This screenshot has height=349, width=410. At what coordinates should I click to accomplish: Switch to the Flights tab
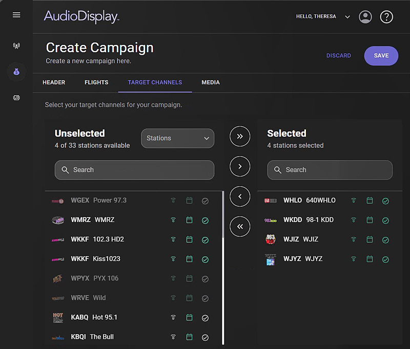[x=96, y=82]
